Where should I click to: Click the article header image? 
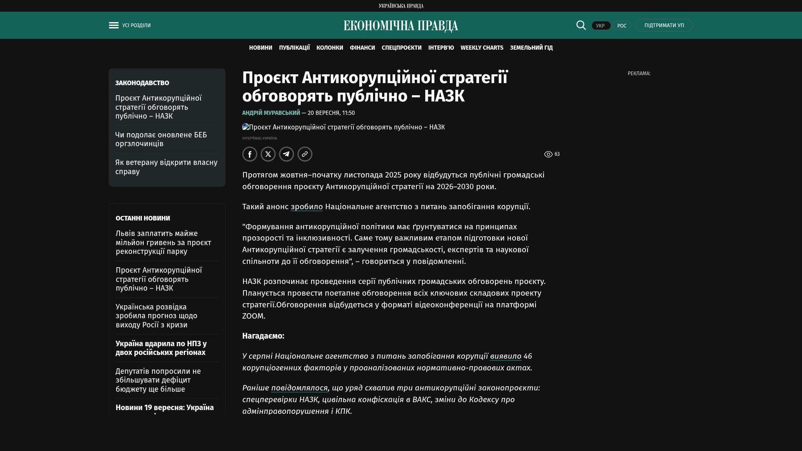click(343, 127)
